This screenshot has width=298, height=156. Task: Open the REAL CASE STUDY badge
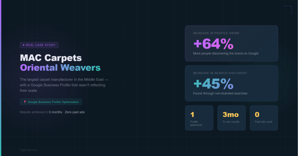tap(39, 45)
